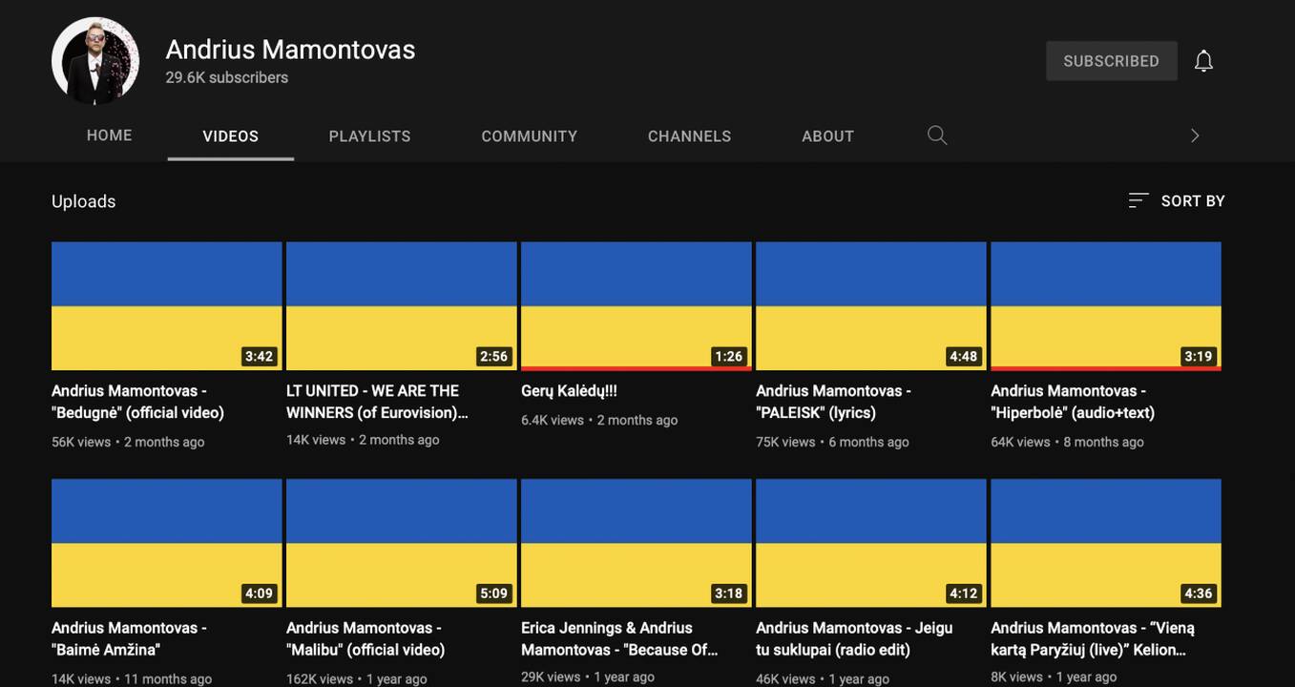This screenshot has height=687, width=1295.
Task: Play the 3:42 Bedugnė video thumbnail
Action: pyautogui.click(x=167, y=306)
